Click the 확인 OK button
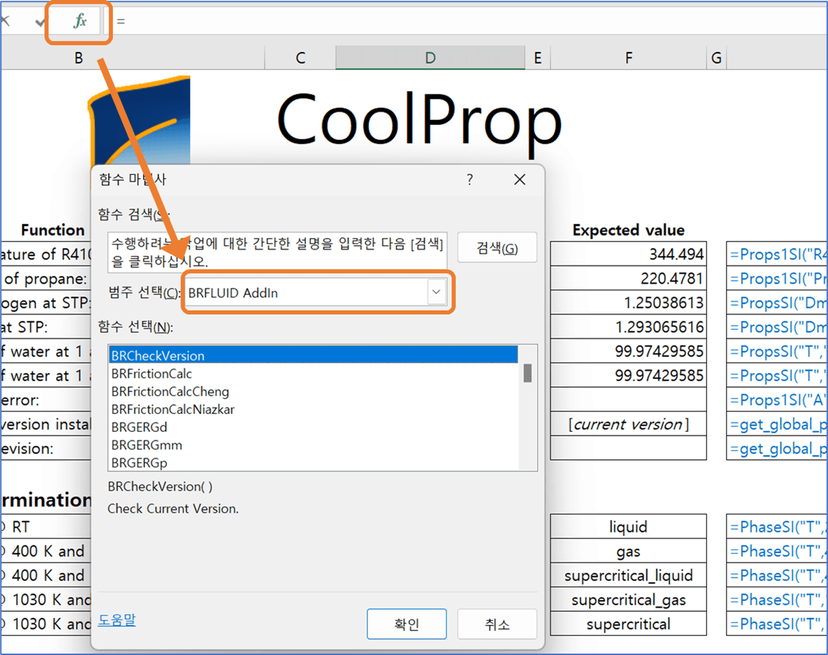 [406, 624]
